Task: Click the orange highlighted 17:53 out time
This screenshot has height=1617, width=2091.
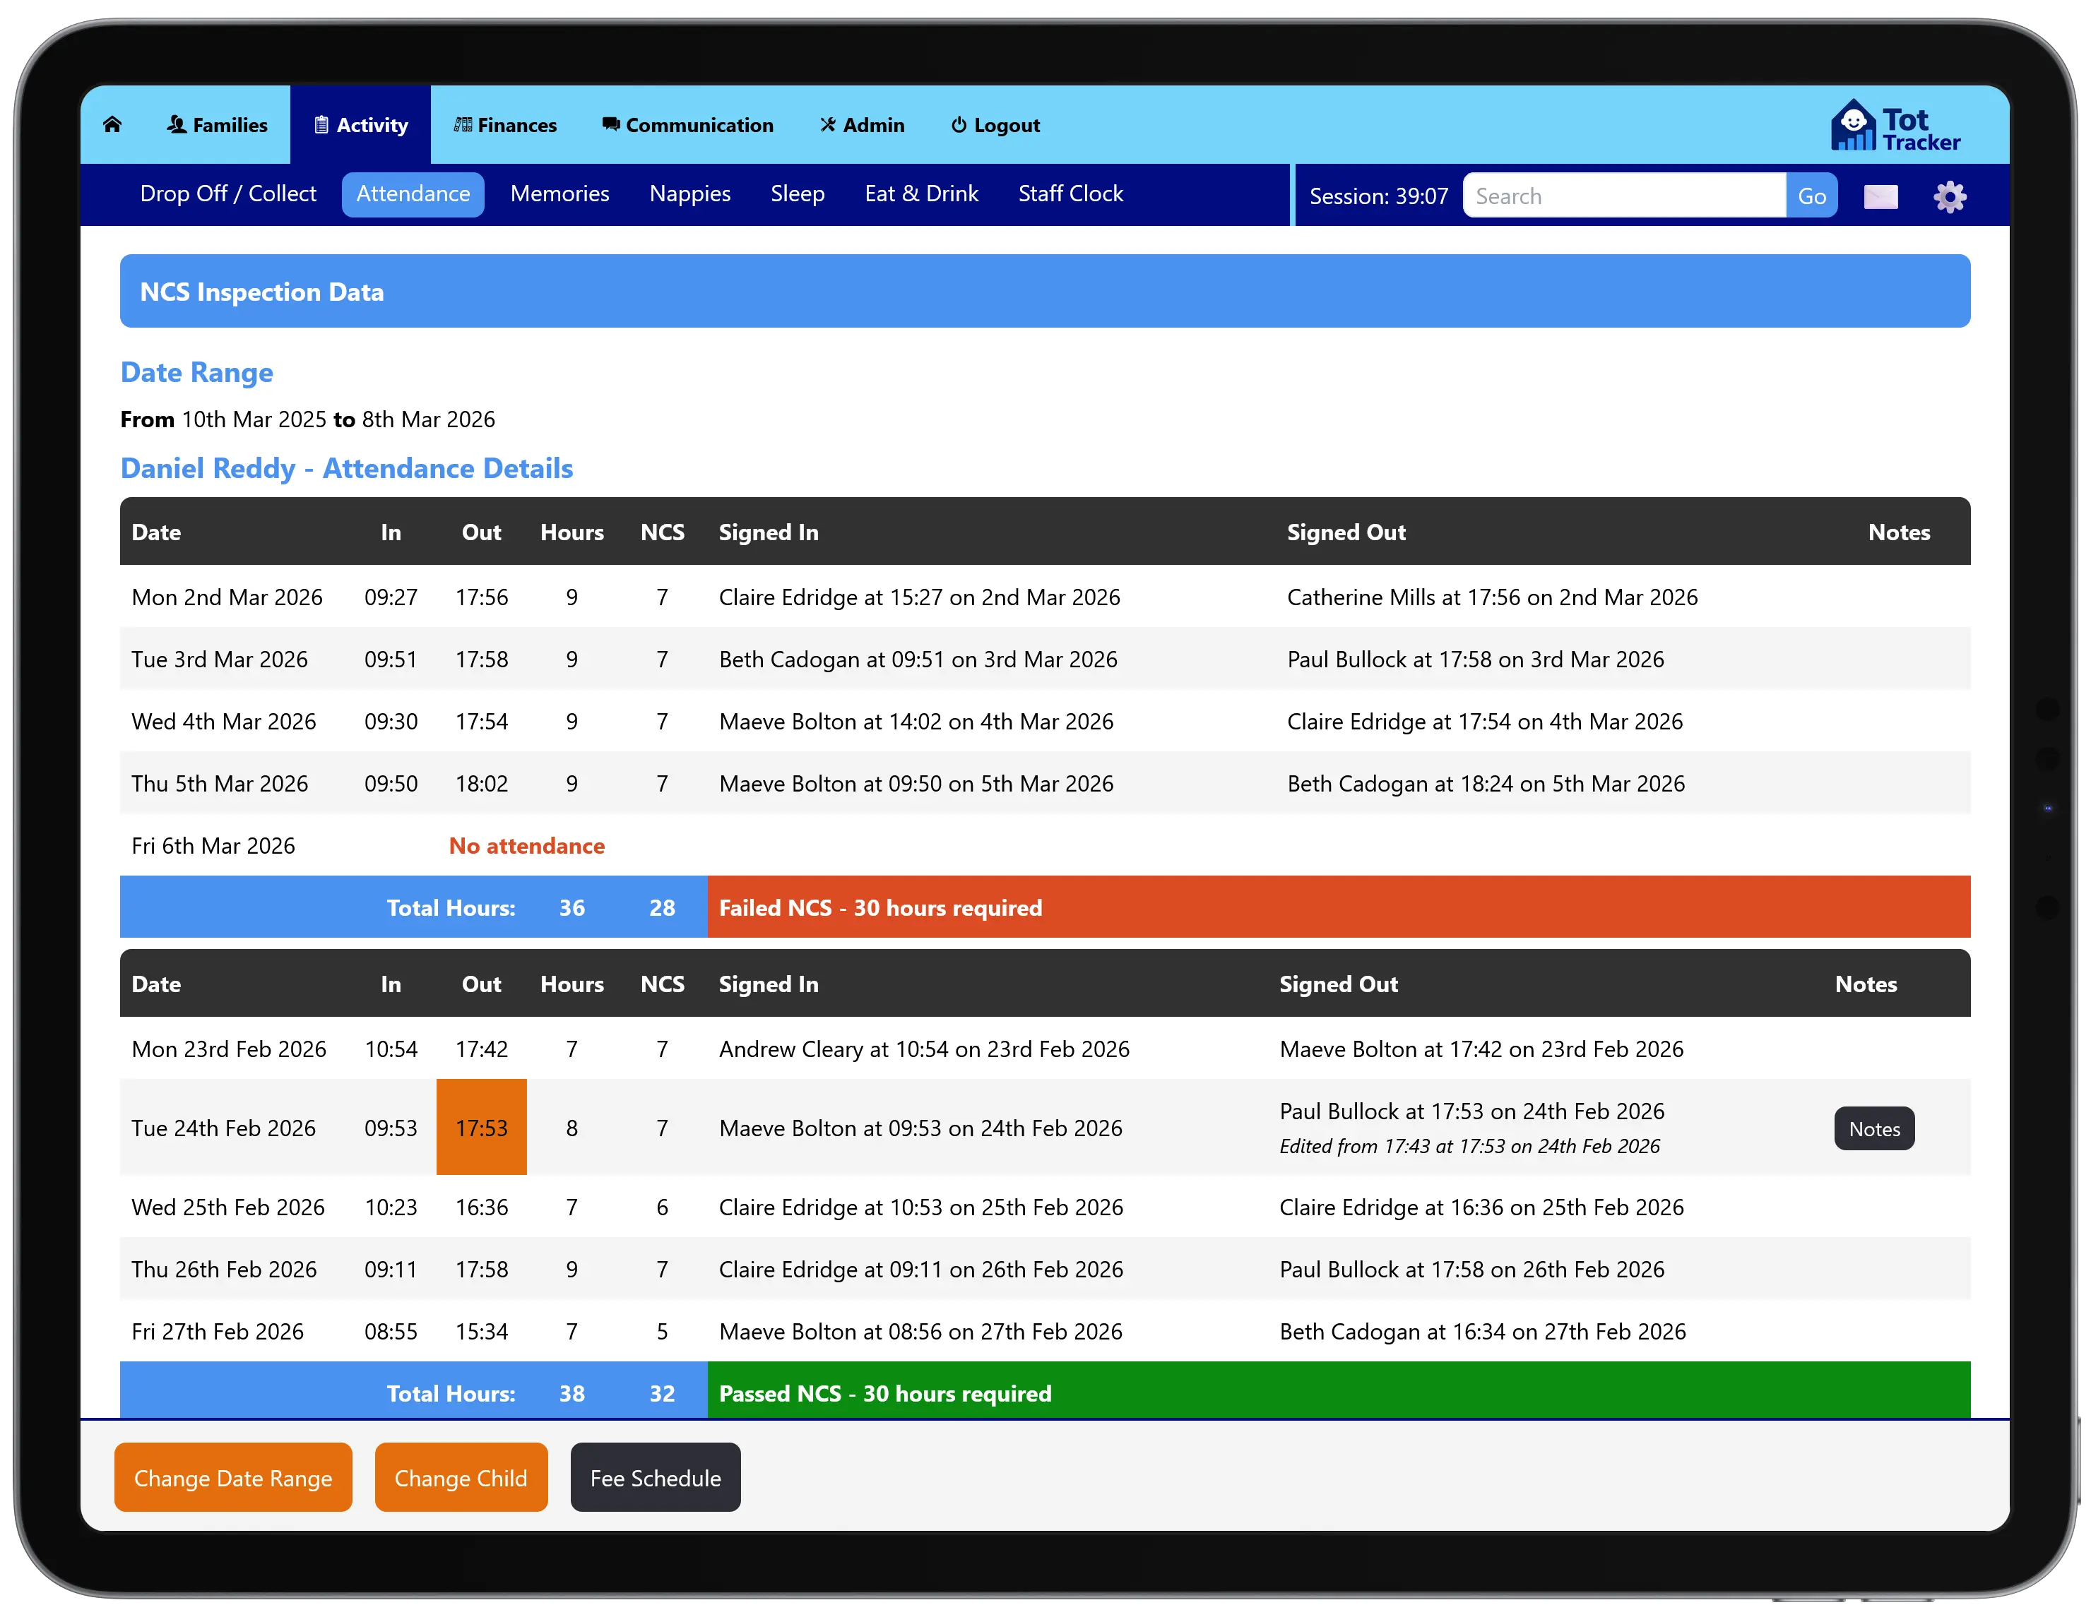Action: pyautogui.click(x=482, y=1127)
